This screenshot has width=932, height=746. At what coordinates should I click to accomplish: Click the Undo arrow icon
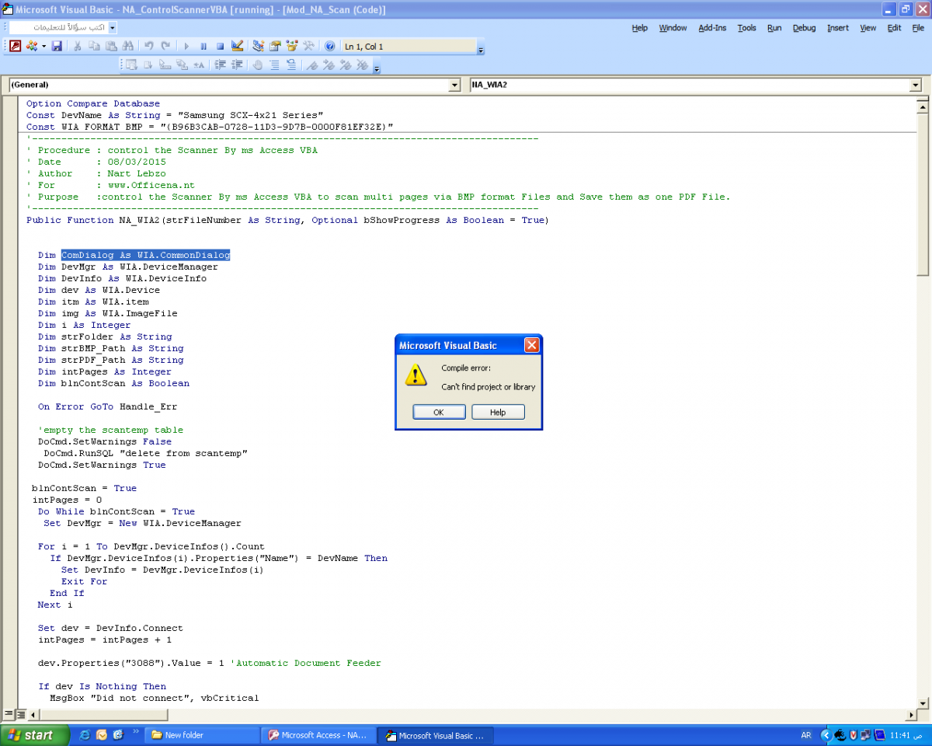point(149,47)
